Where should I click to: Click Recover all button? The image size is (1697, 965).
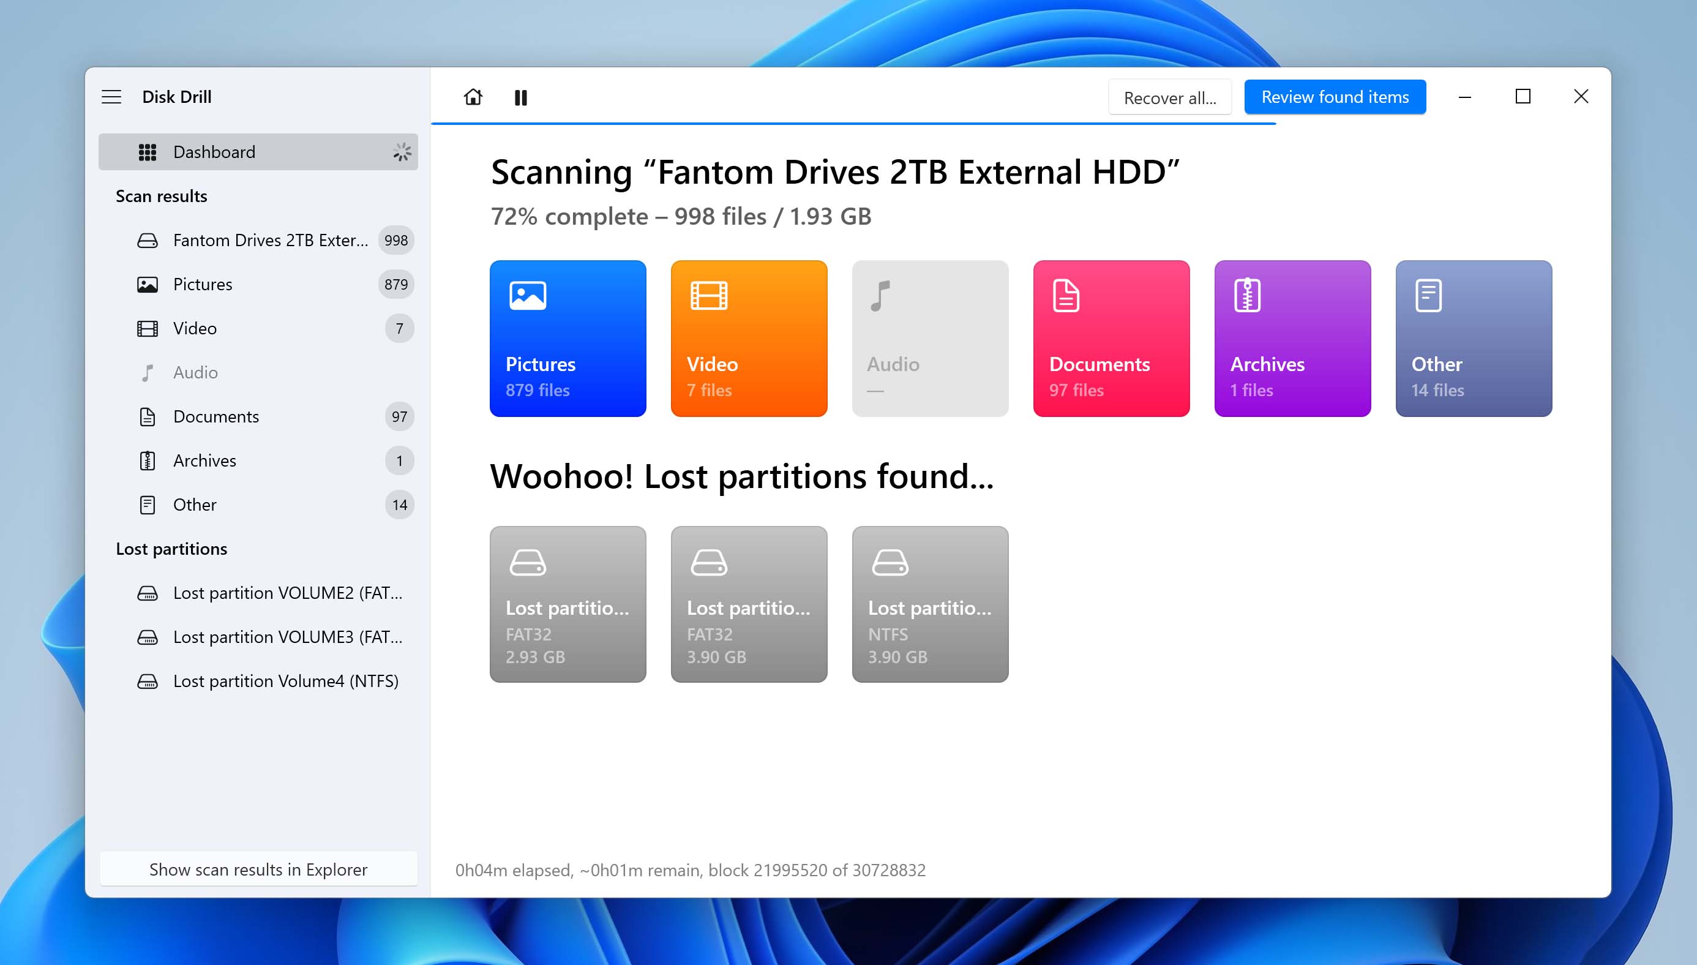coord(1170,97)
